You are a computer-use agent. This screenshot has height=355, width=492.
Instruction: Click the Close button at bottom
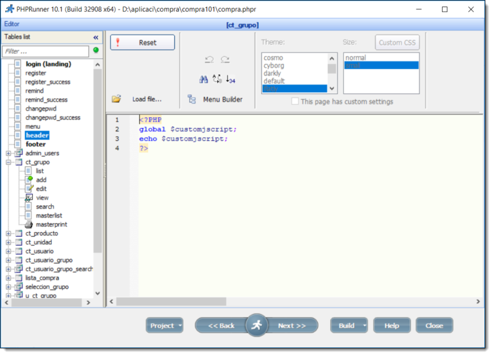(x=434, y=326)
